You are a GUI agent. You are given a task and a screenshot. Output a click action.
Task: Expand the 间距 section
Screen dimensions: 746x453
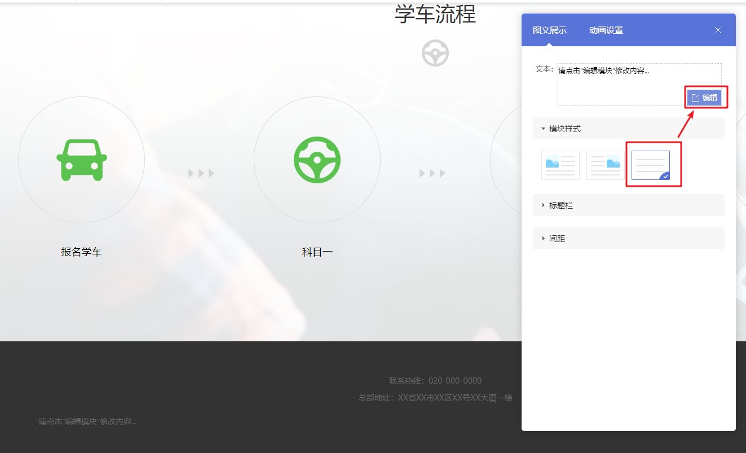click(x=628, y=239)
